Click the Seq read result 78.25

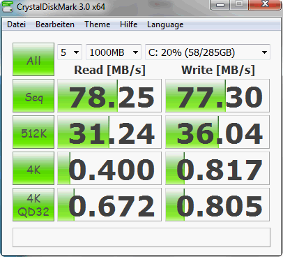109,96
